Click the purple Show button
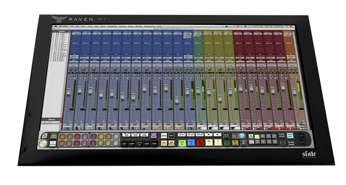This screenshot has height=185, width=346. (x=154, y=136)
